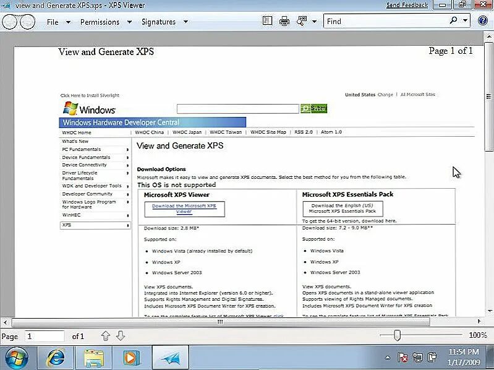Viewport: 494px width, 370px height.
Task: Click the zoom slider handle
Action: pyautogui.click(x=397, y=335)
